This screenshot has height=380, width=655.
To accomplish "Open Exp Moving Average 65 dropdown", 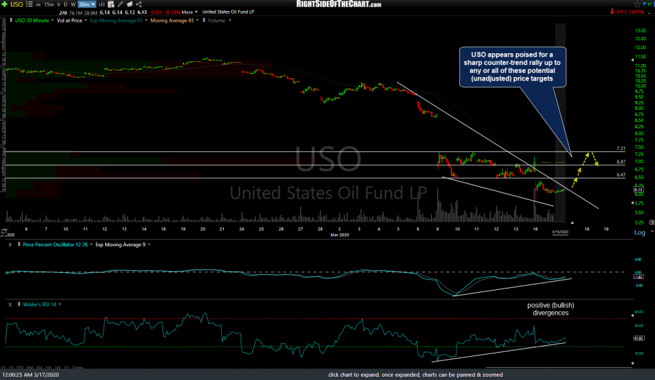I will click(x=146, y=20).
